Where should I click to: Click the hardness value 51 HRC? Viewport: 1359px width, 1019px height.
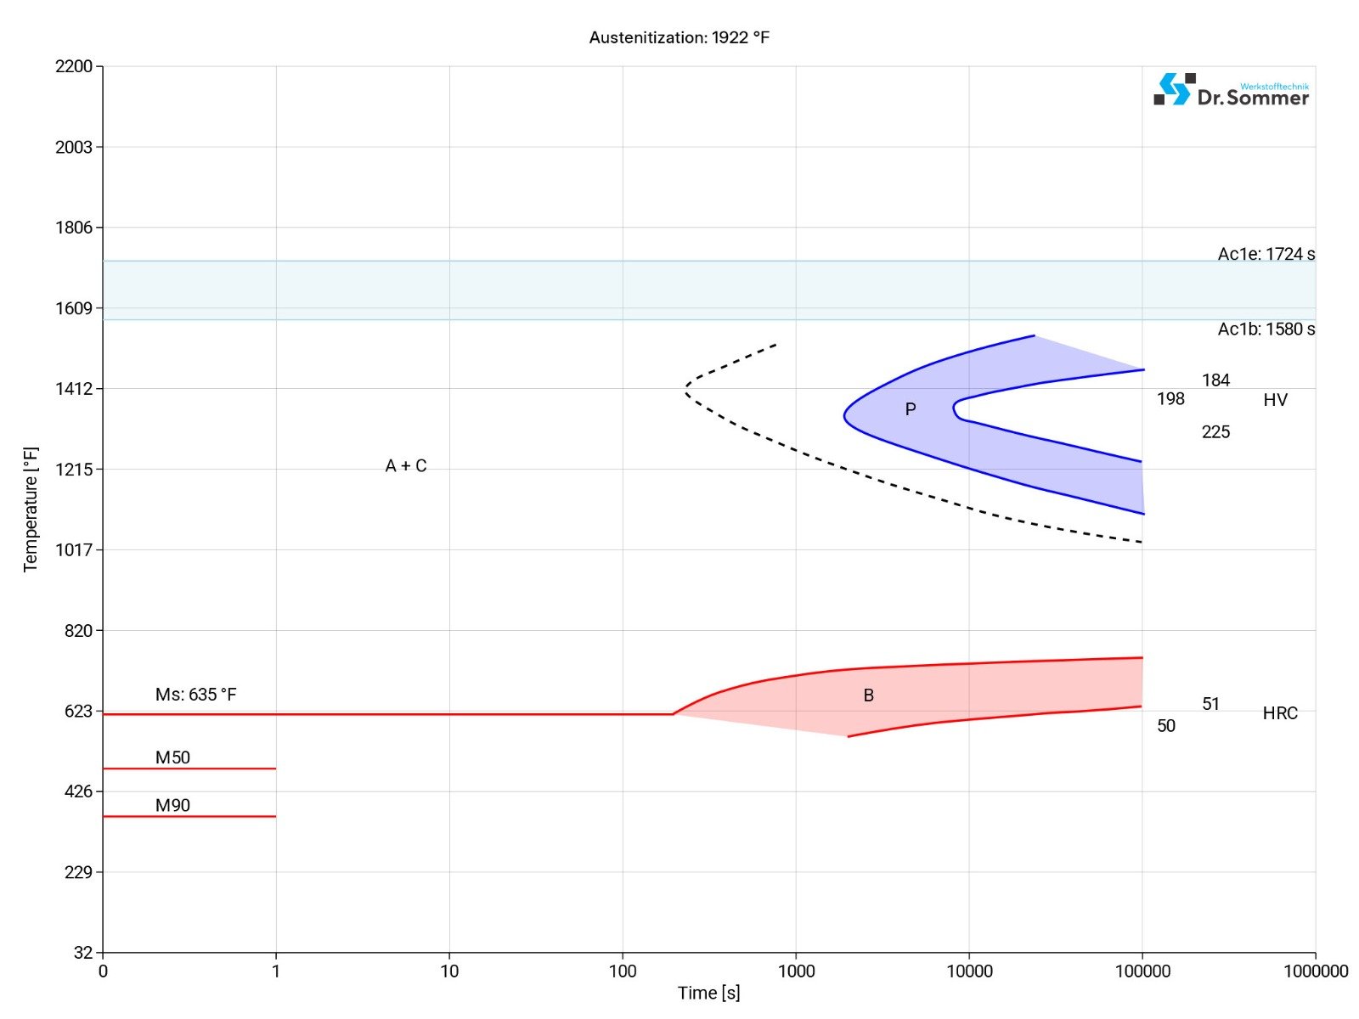pos(1212,703)
